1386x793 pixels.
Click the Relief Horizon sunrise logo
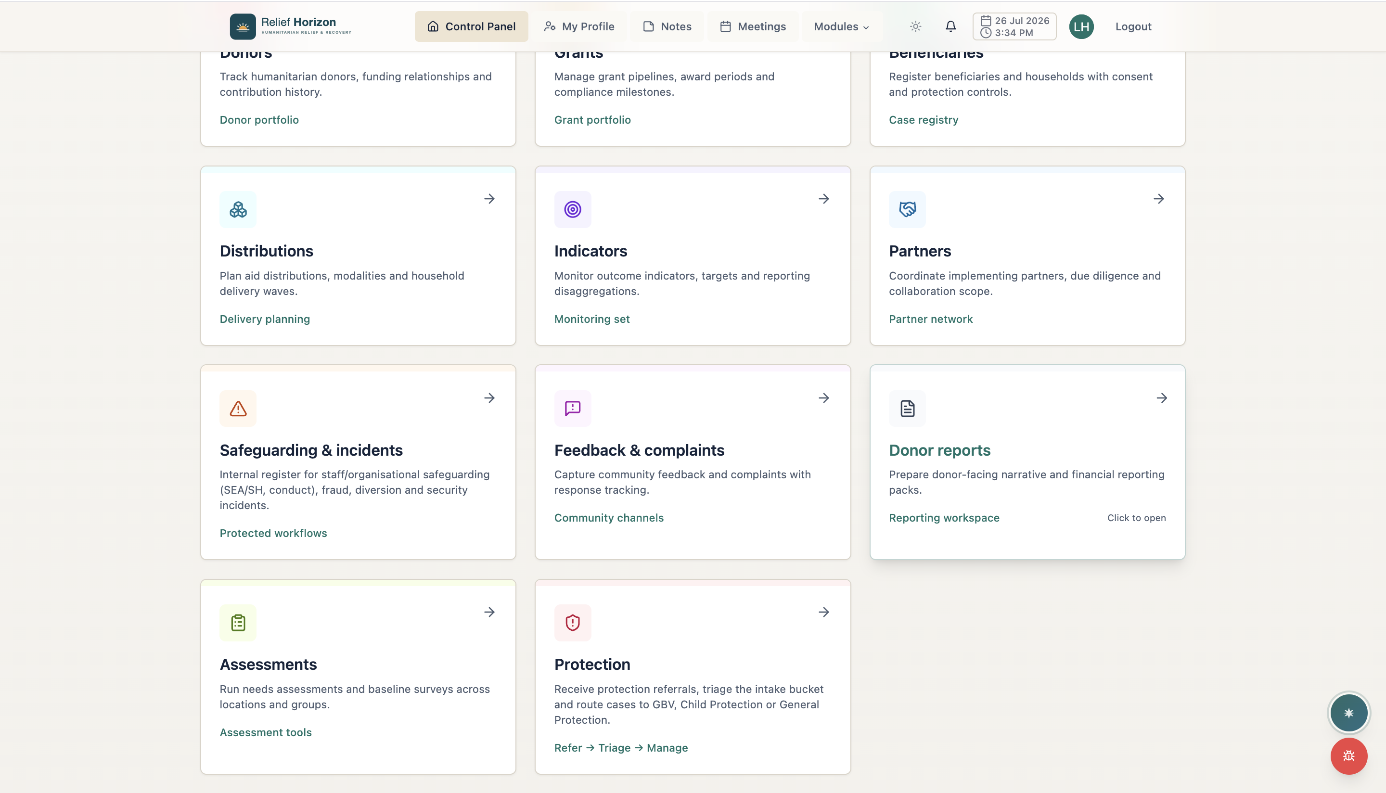pyautogui.click(x=243, y=26)
